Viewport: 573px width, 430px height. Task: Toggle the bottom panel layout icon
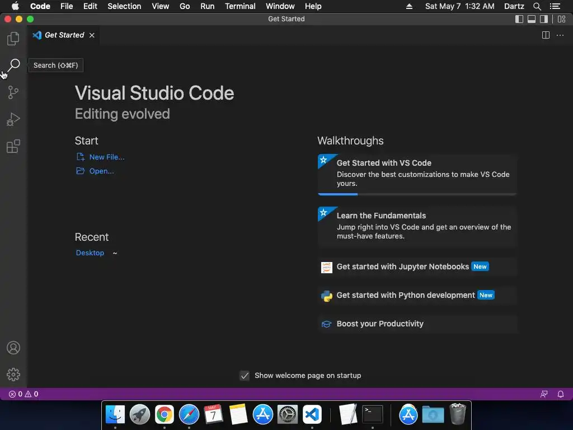(532, 19)
